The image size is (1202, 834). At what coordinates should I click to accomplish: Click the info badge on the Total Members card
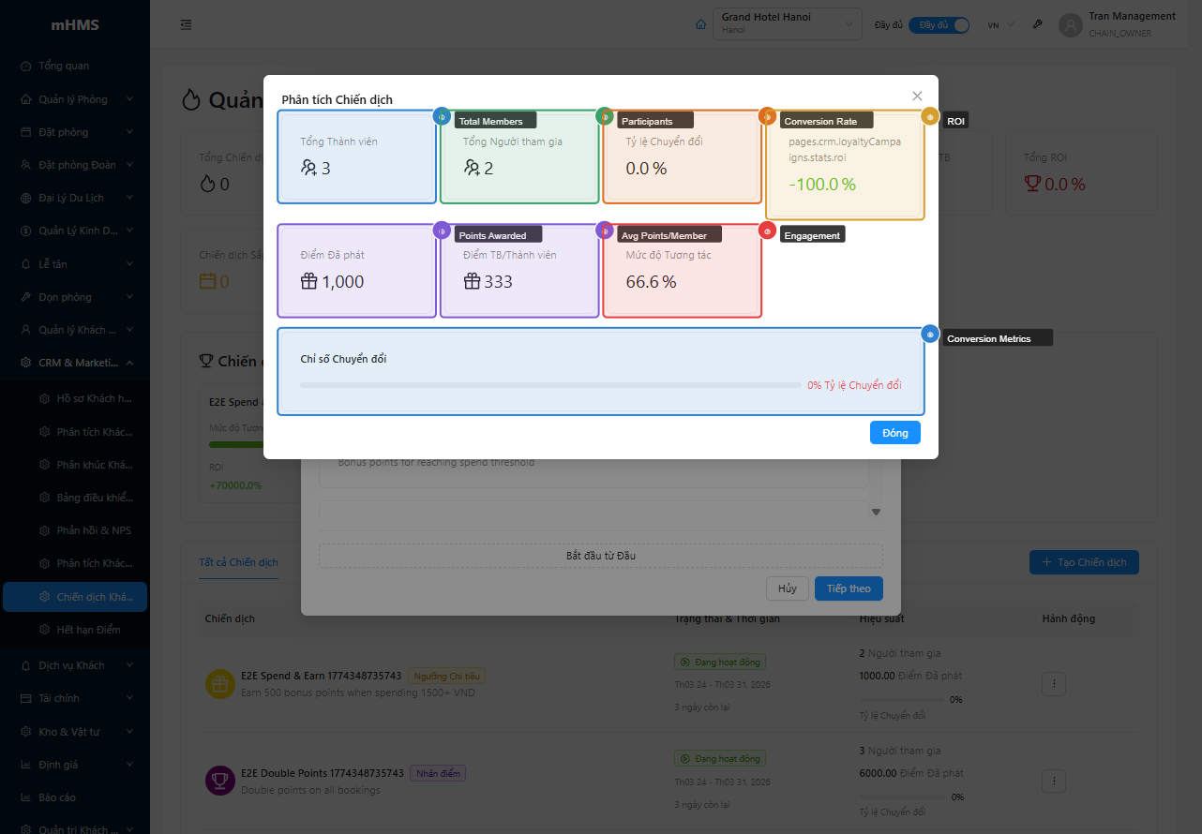pos(442,115)
